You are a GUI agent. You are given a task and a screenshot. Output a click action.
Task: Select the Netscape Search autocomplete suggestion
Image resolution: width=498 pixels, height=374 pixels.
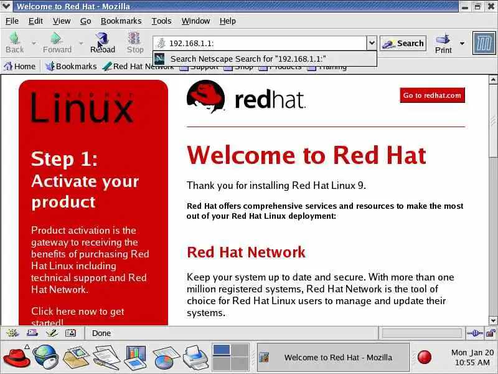[x=265, y=59]
